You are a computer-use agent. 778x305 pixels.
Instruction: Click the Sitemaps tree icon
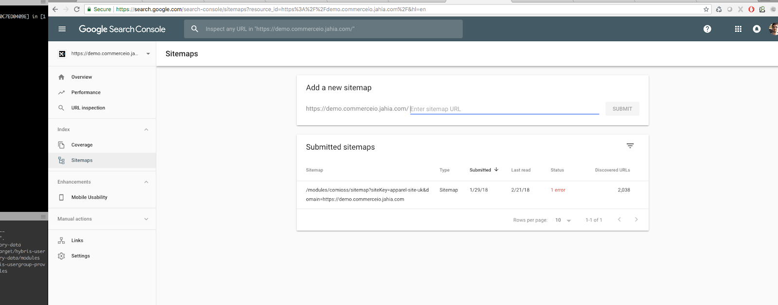[x=61, y=160]
